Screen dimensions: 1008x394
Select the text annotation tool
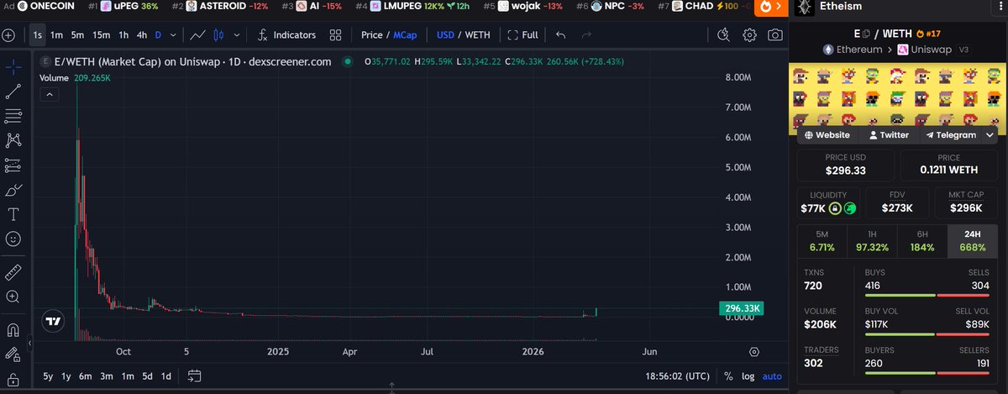pos(13,214)
